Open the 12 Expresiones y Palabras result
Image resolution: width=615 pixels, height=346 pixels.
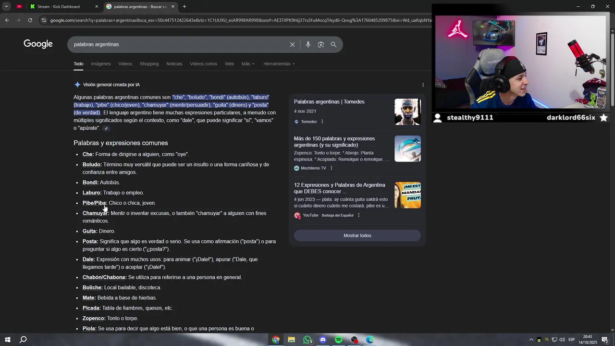pyautogui.click(x=340, y=188)
